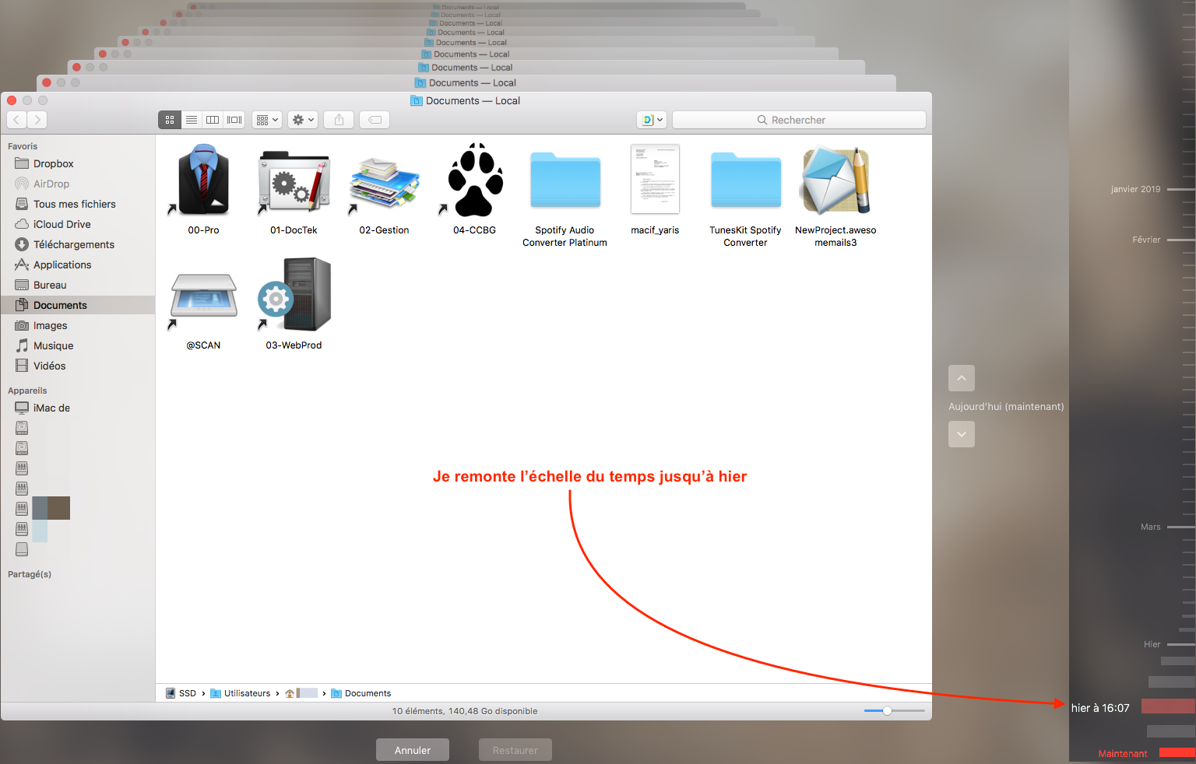Select the 04-CCBG paw print icon
This screenshot has height=764, width=1196.
pyautogui.click(x=474, y=180)
